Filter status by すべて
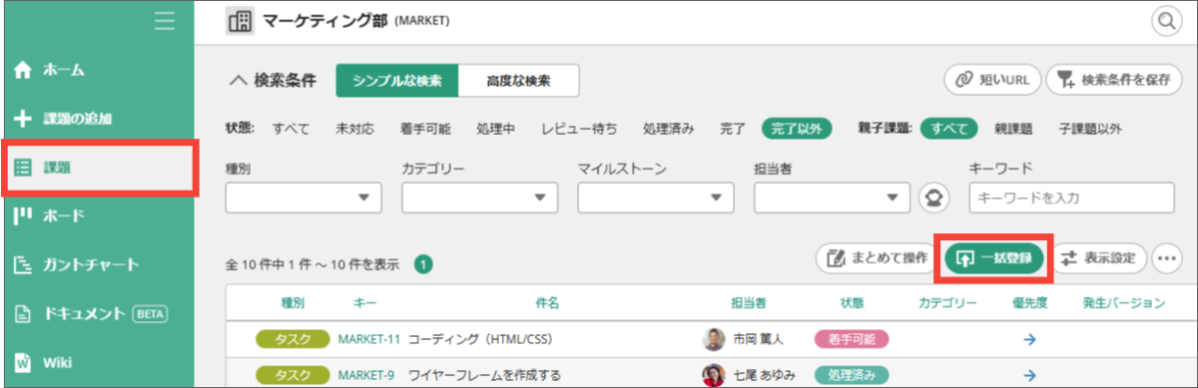The image size is (1198, 388). pos(291,129)
